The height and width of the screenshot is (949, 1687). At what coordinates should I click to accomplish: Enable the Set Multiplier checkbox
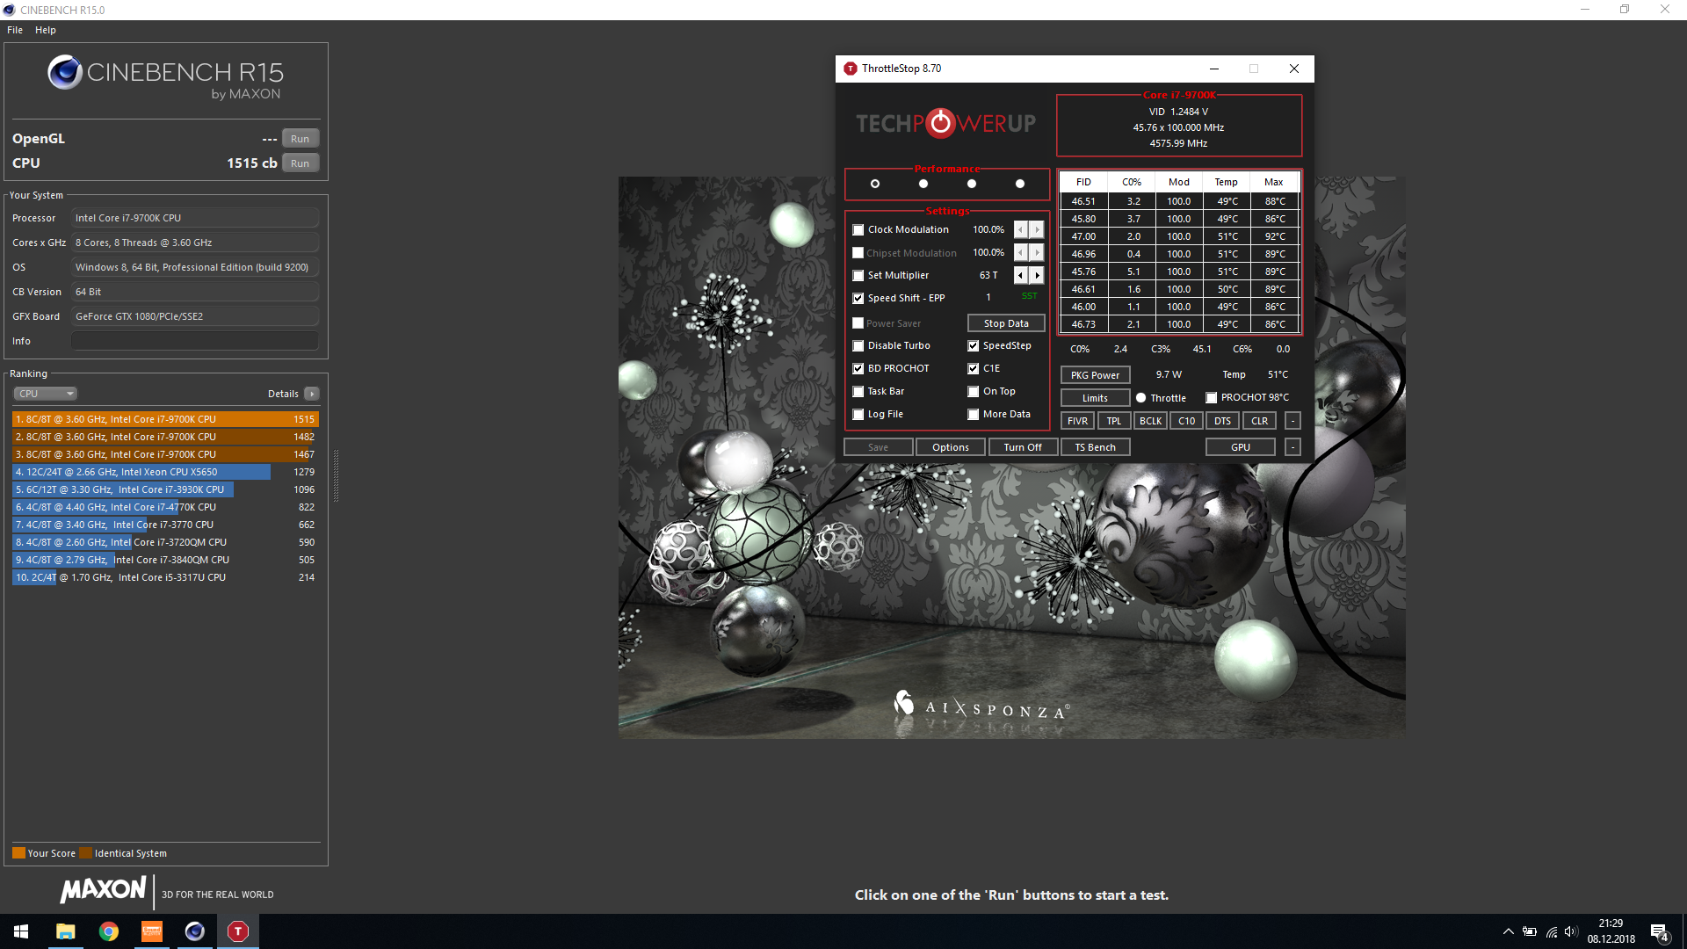(858, 276)
